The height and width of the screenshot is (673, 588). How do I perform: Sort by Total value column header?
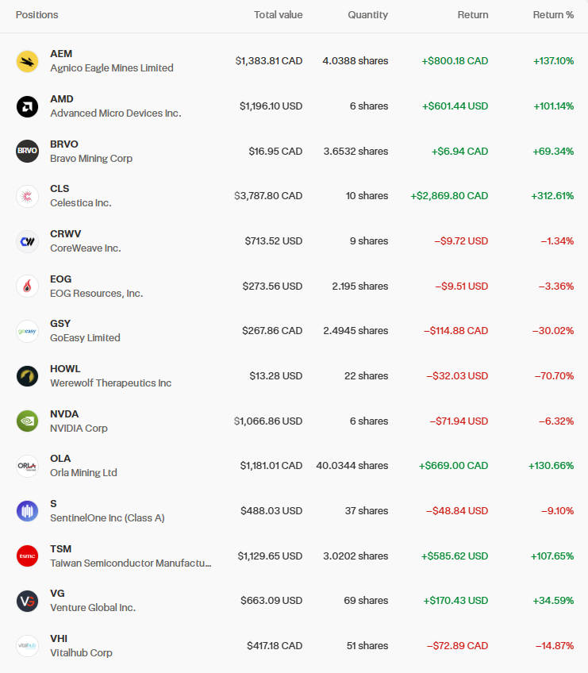click(x=278, y=15)
